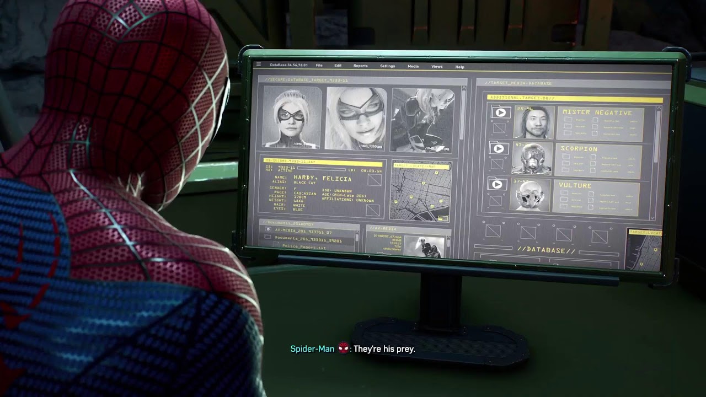706x397 pixels.
Task: Click the lower empty image placeholder beside AFFILIATIONS
Action: 373,210
